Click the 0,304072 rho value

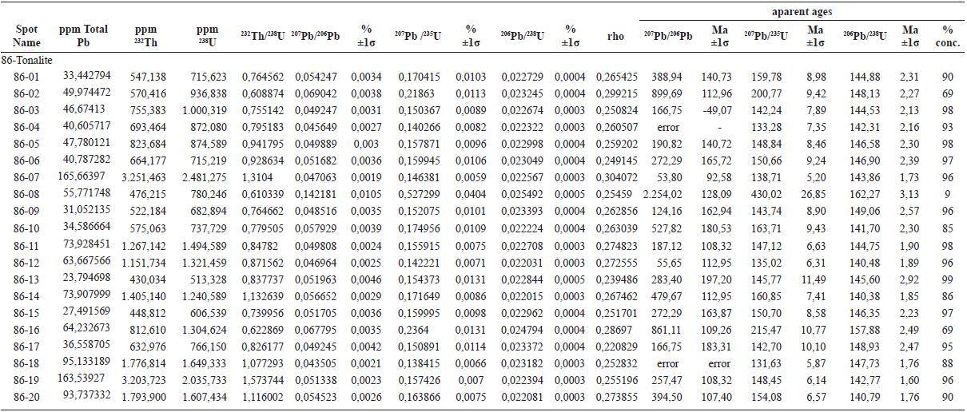pos(615,176)
